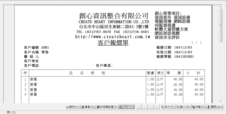227x114 pixels.
Task: Open printer setup 印表機設置[F3]
Action: [x=108, y=107]
